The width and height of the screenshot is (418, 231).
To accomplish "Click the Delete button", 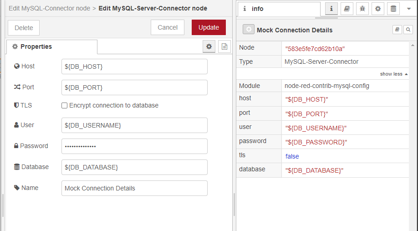I will tap(24, 28).
